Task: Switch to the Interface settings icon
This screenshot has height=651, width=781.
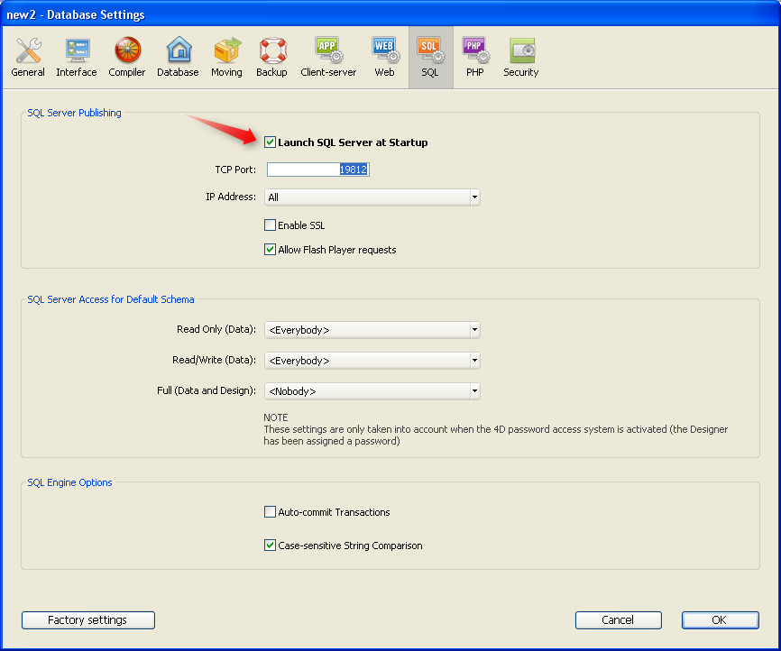Action: click(x=77, y=58)
